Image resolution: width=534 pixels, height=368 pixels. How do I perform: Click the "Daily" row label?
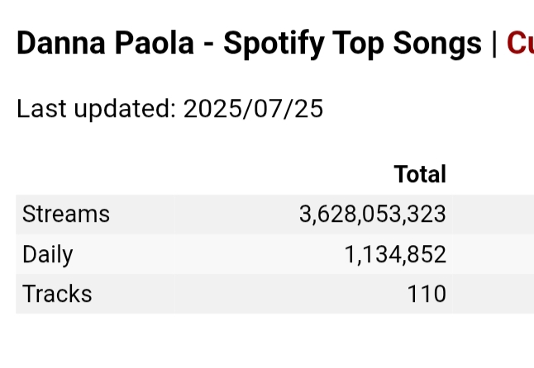click(x=48, y=254)
